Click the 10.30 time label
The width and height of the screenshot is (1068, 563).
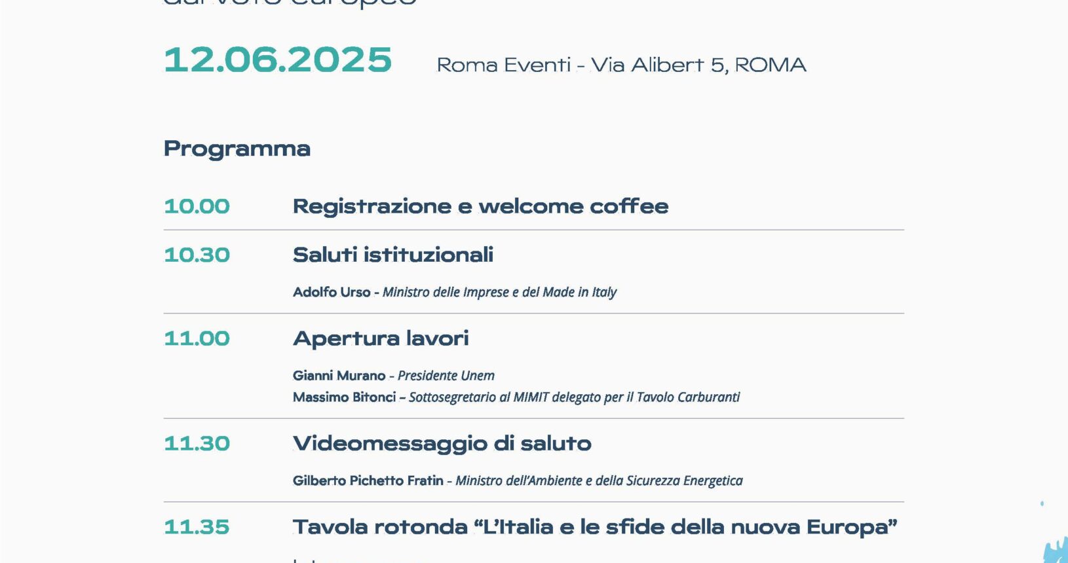coord(197,255)
